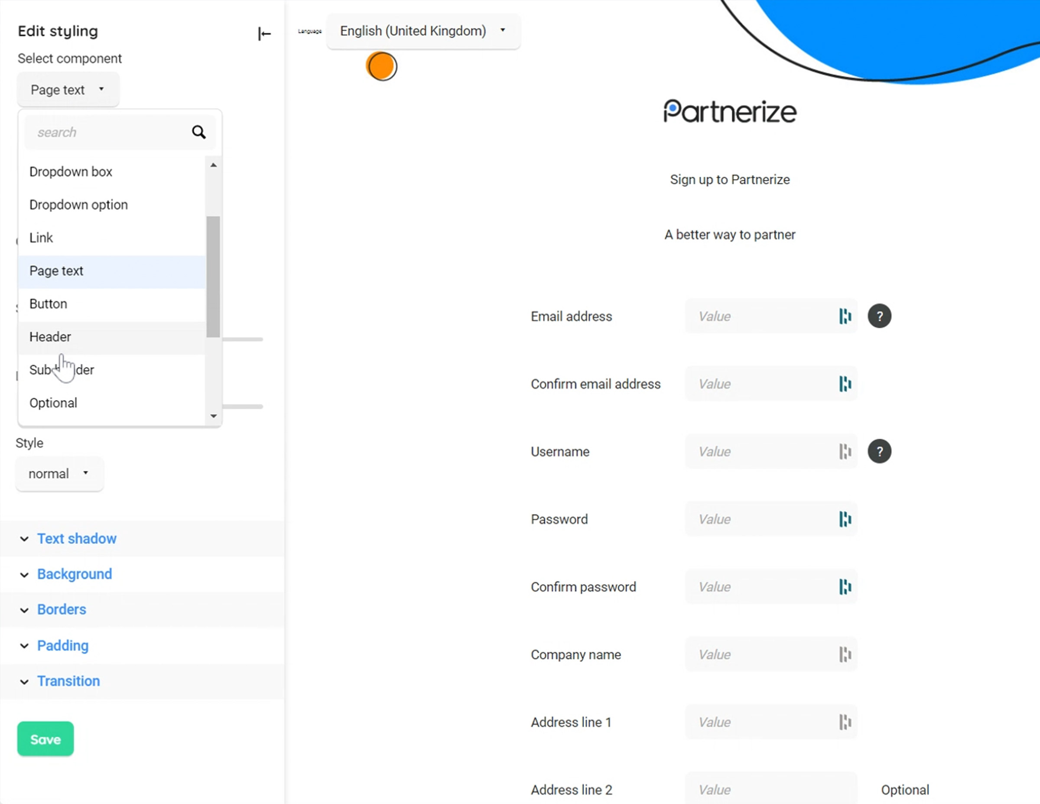Click the Save button
This screenshot has height=804, width=1040.
(x=45, y=739)
